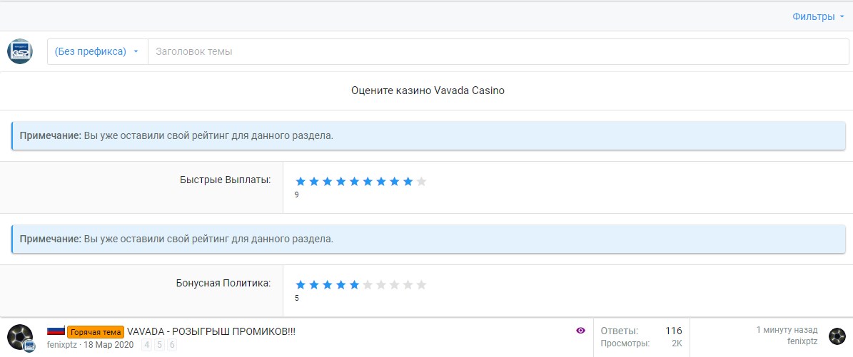Click rating value 5 under the stars

tap(296, 299)
